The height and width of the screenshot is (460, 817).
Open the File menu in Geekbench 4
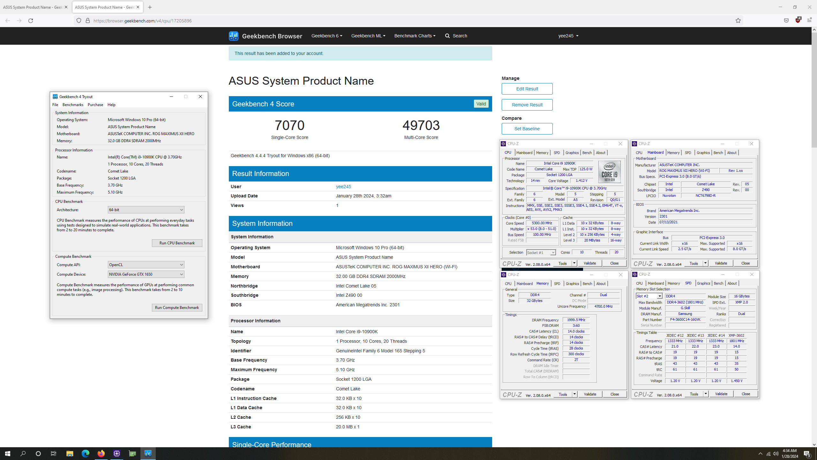point(55,105)
